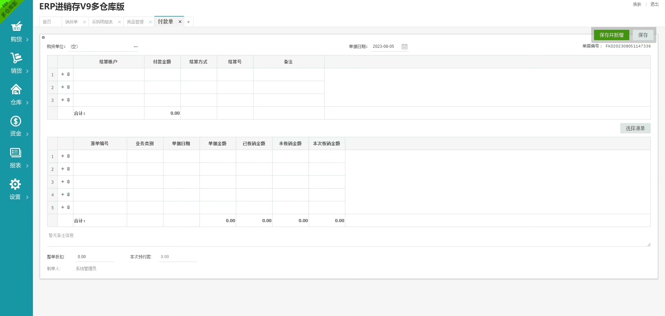Image resolution: width=665 pixels, height=316 pixels.
Task: Click the plus icon in settlement row 1
Action: pos(63,74)
